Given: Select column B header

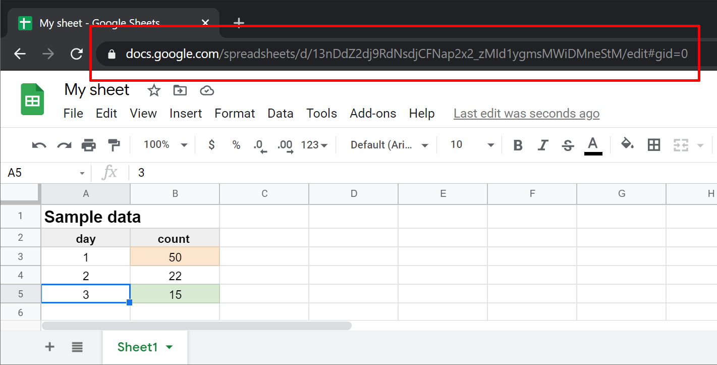Looking at the screenshot, I should pos(175,193).
